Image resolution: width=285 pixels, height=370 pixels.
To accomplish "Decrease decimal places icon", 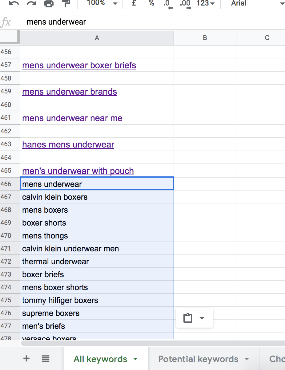I will point(167,4).
